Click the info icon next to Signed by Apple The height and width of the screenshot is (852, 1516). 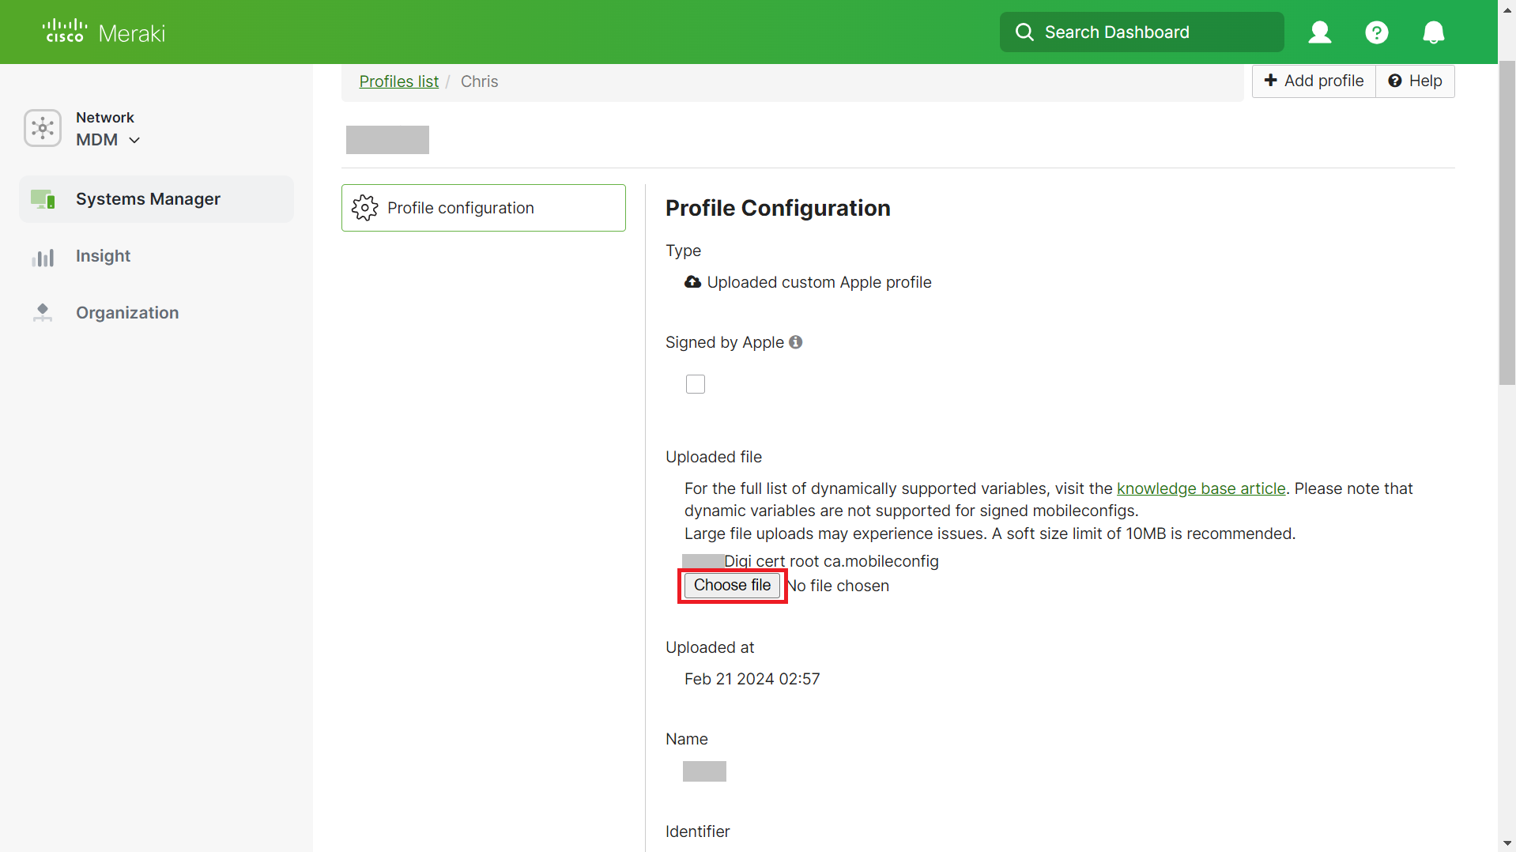[796, 342]
